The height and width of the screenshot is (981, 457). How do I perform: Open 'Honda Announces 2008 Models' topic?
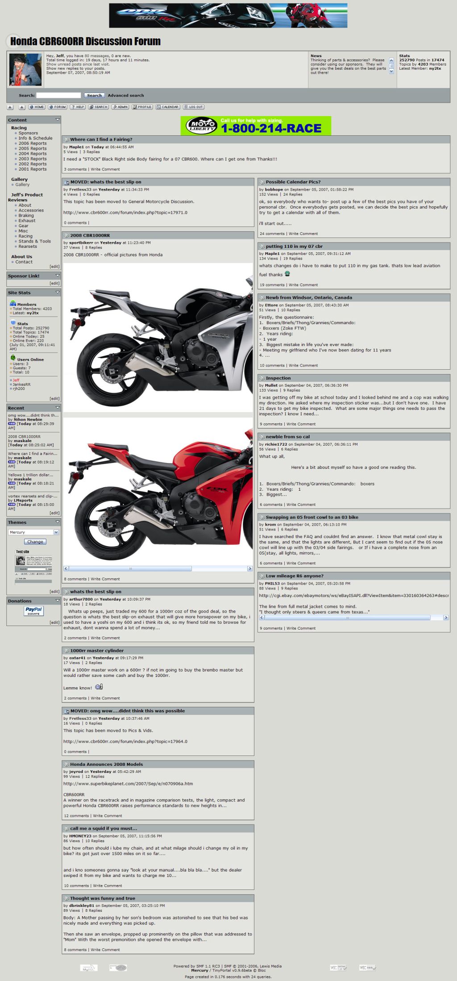(x=107, y=764)
